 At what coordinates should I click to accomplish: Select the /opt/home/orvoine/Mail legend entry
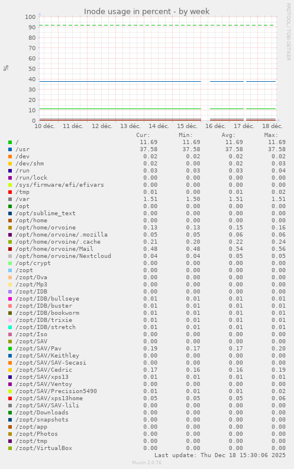[54, 249]
